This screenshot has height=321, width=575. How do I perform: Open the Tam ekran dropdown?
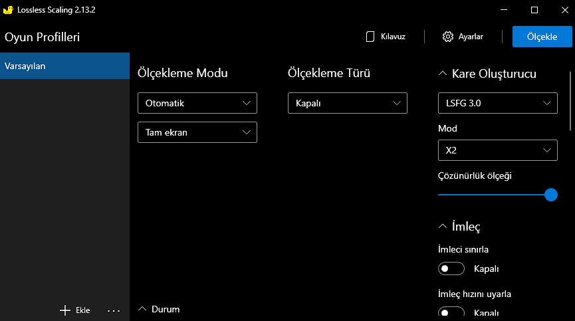tap(197, 132)
